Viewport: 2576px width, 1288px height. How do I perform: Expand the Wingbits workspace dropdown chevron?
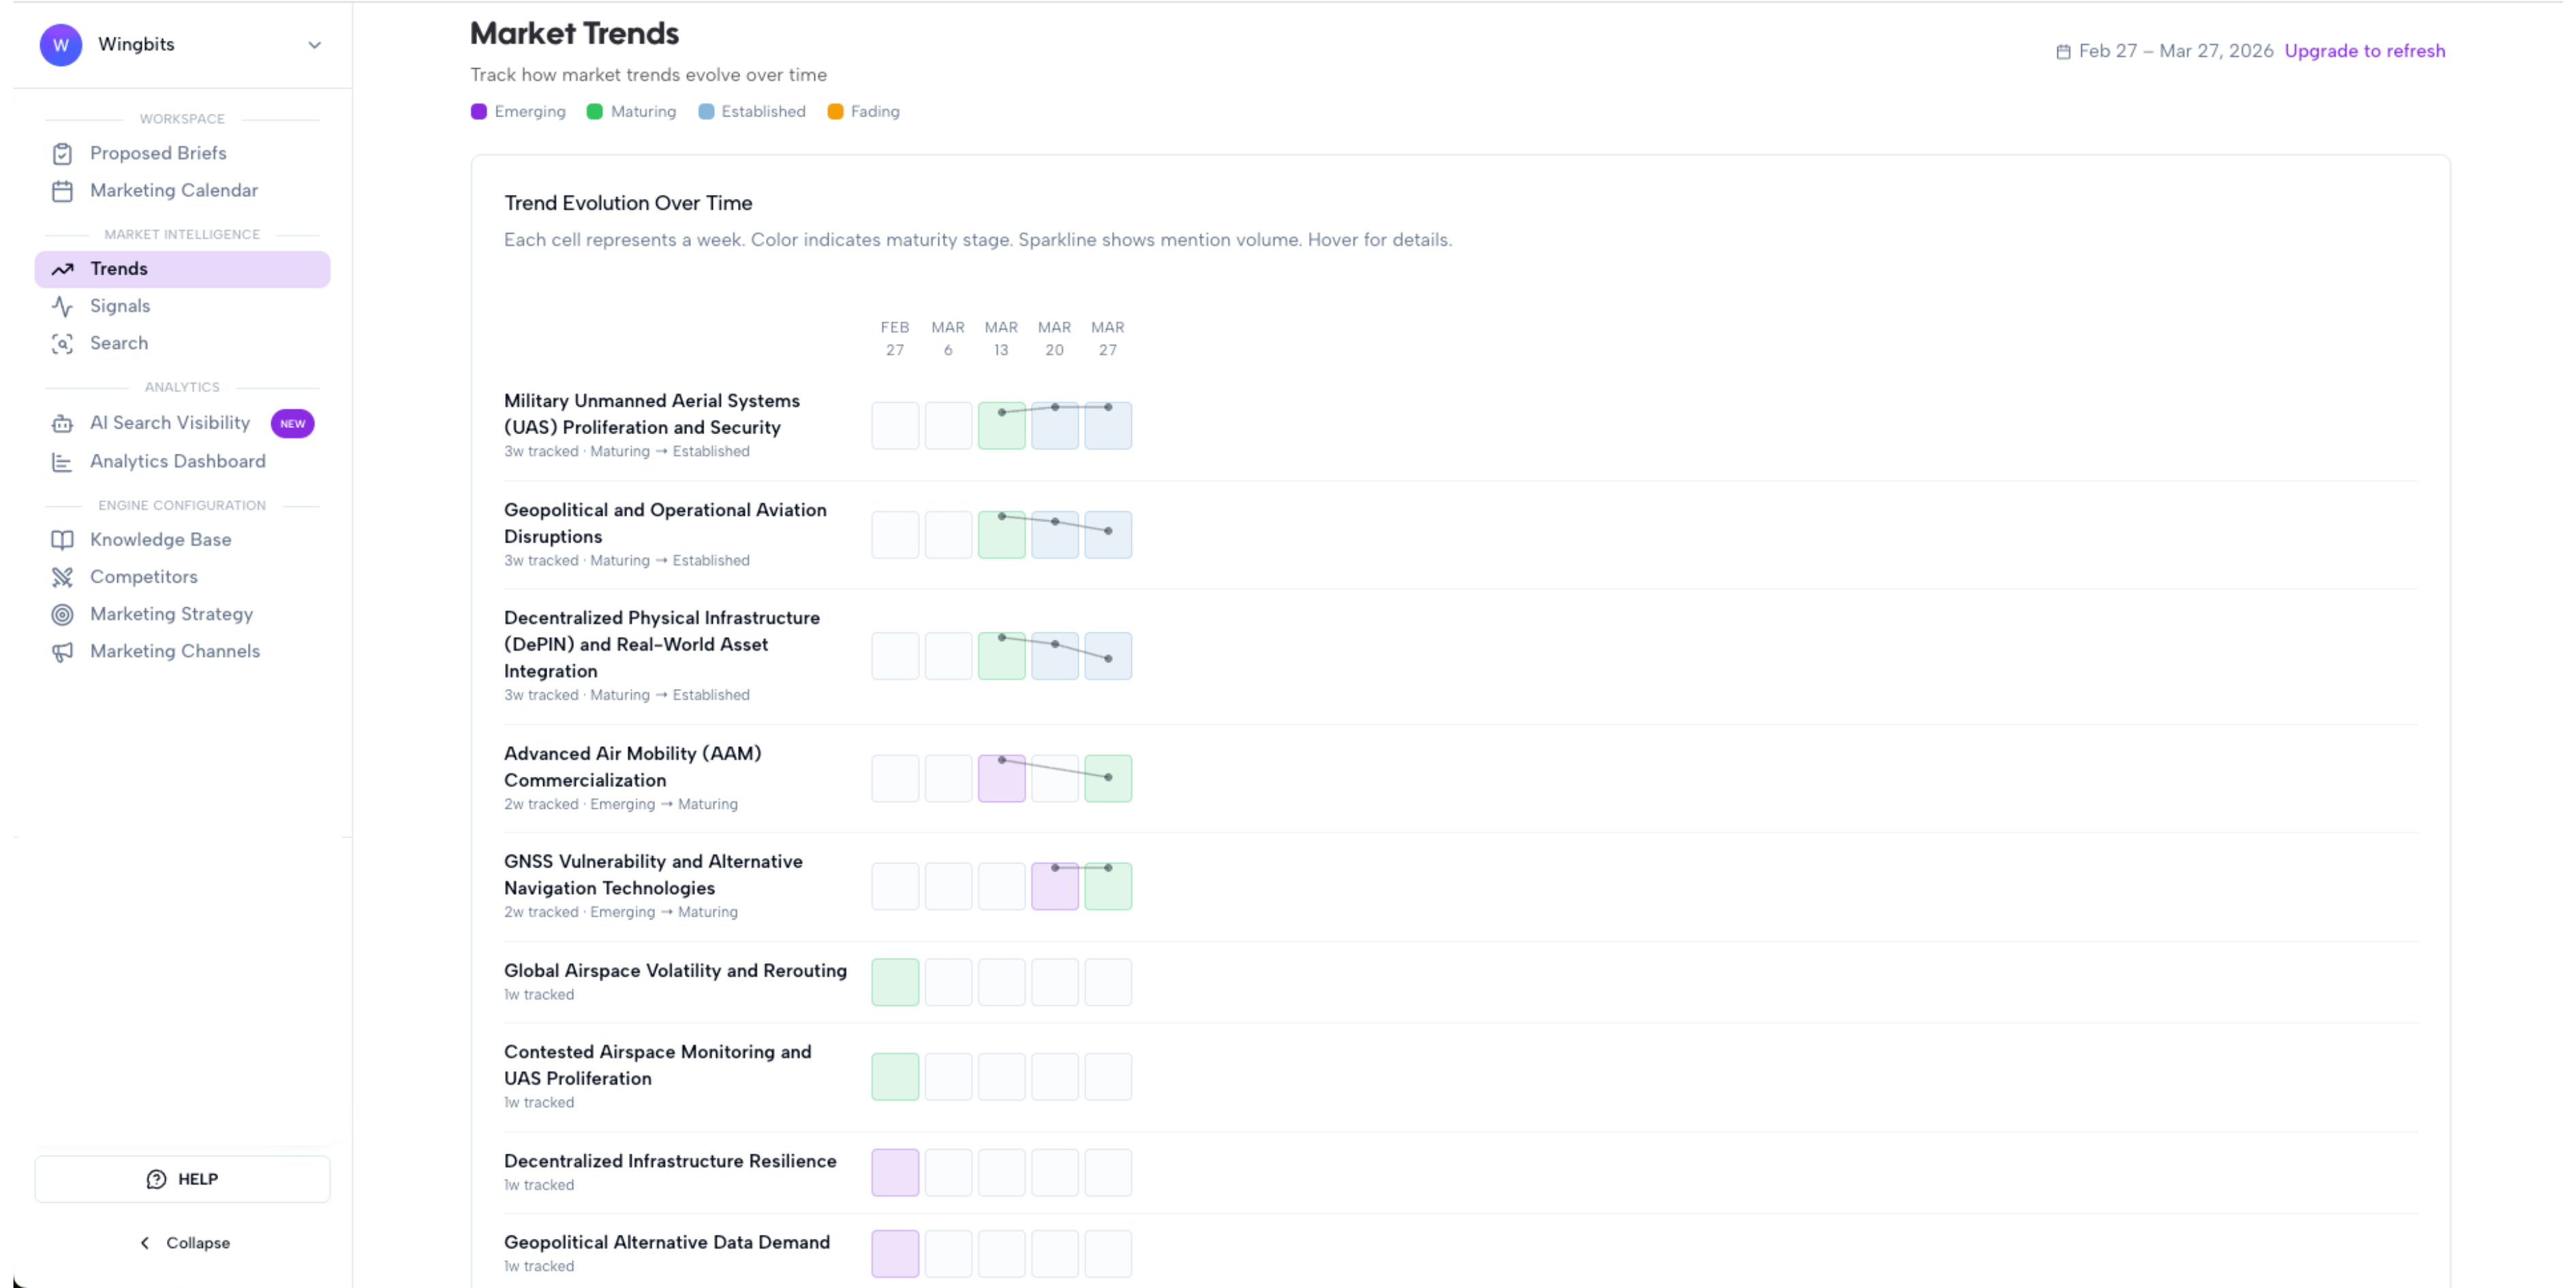(314, 45)
